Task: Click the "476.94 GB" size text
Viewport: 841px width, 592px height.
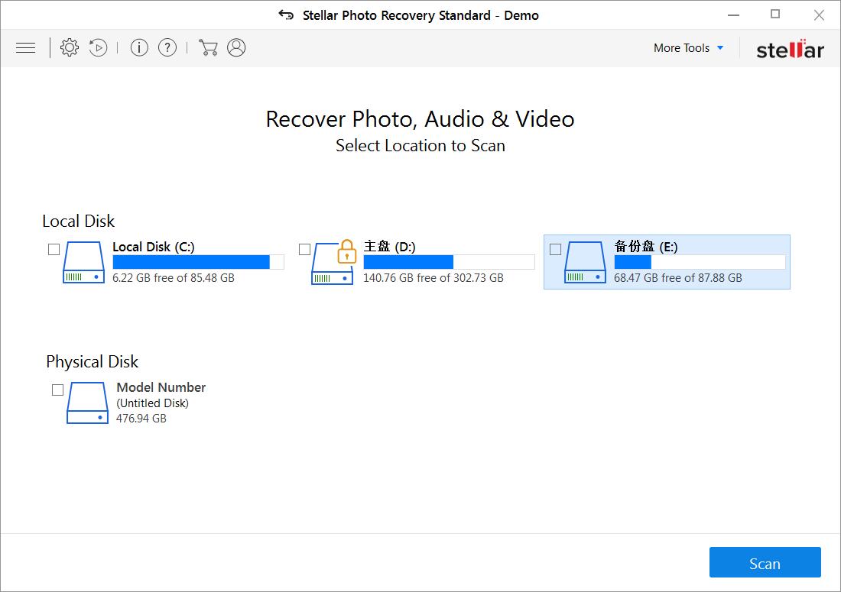Action: (141, 419)
